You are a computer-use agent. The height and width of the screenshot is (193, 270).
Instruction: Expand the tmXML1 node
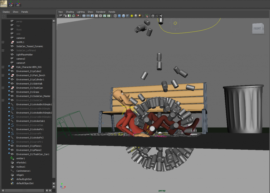click(3, 42)
